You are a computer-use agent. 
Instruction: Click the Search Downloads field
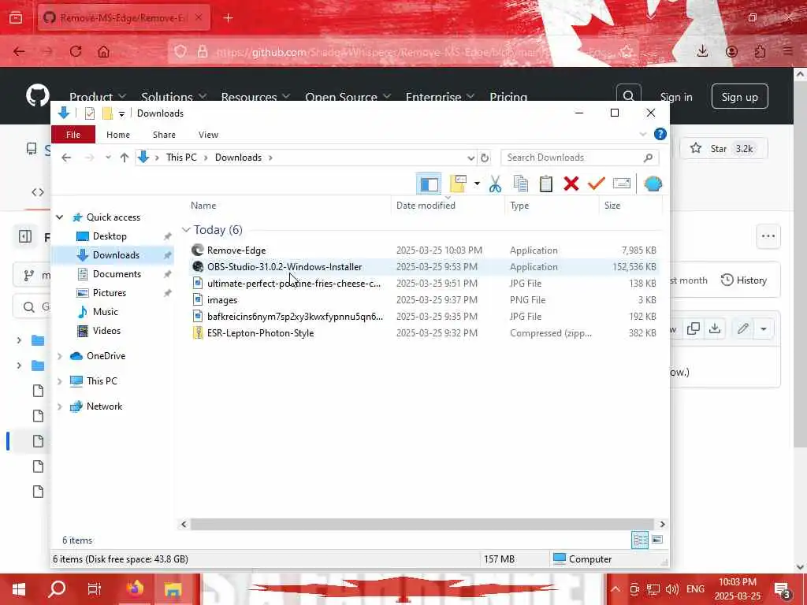click(579, 158)
